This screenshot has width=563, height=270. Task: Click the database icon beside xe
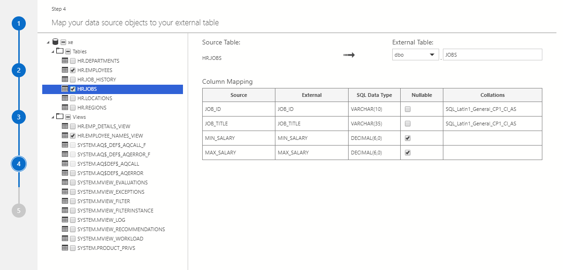pyautogui.click(x=55, y=42)
